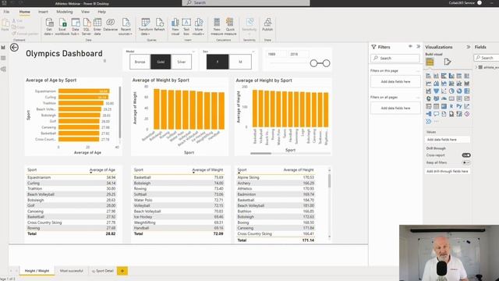Toggle the Cross-report drill through switch
Viewport: 499px width, 281px height.
coord(466,155)
